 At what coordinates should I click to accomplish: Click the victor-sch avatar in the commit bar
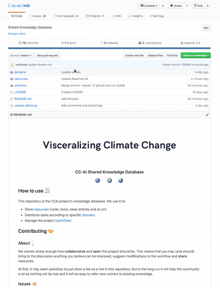(13, 65)
